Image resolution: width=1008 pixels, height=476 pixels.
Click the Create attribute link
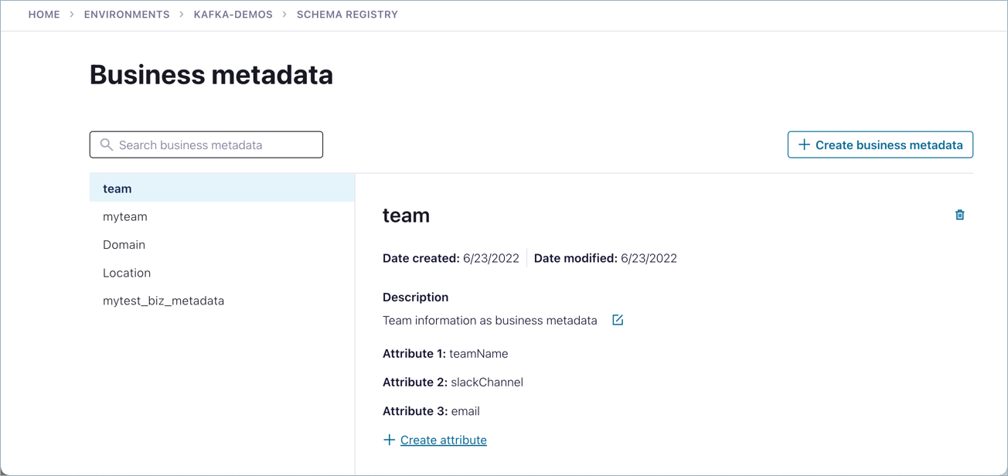(443, 439)
